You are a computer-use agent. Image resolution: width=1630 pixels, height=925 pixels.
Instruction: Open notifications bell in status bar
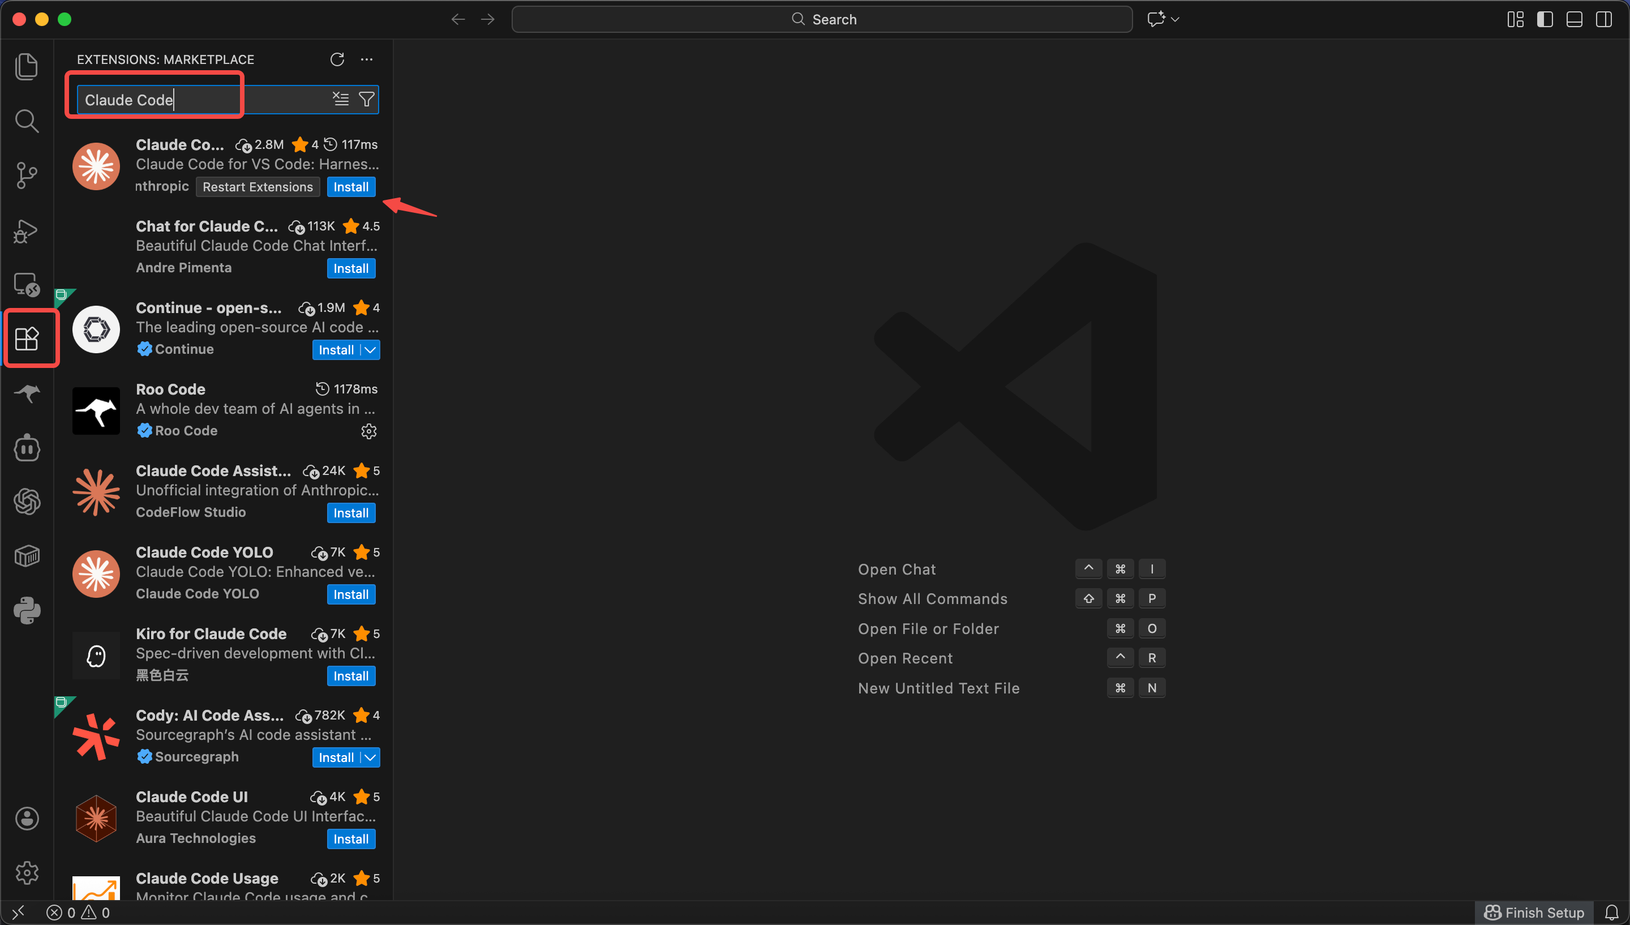1611,913
